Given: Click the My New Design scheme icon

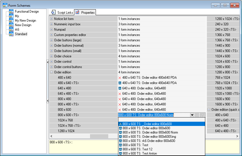Looking at the screenshot, I should click(x=11, y=21).
